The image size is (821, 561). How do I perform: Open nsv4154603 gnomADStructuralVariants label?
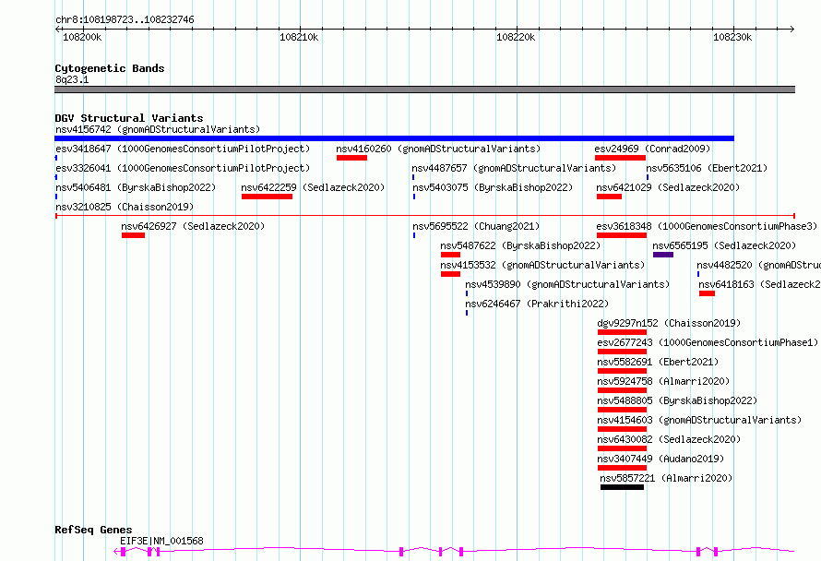(x=699, y=420)
